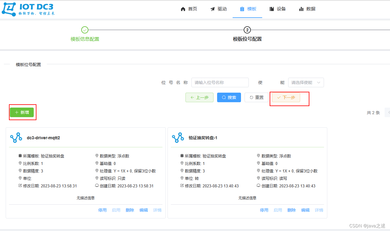The image size is (390, 231).
Task: Click 详情 on the 验证抽奖转盘-1 card
Action: [319, 210]
